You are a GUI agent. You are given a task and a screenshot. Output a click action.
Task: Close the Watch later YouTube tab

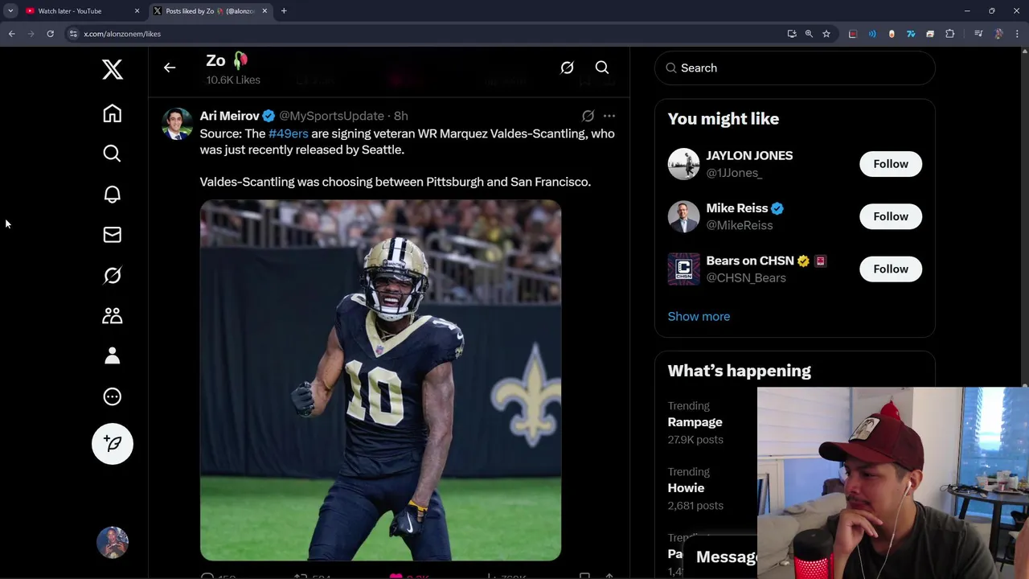(x=137, y=11)
